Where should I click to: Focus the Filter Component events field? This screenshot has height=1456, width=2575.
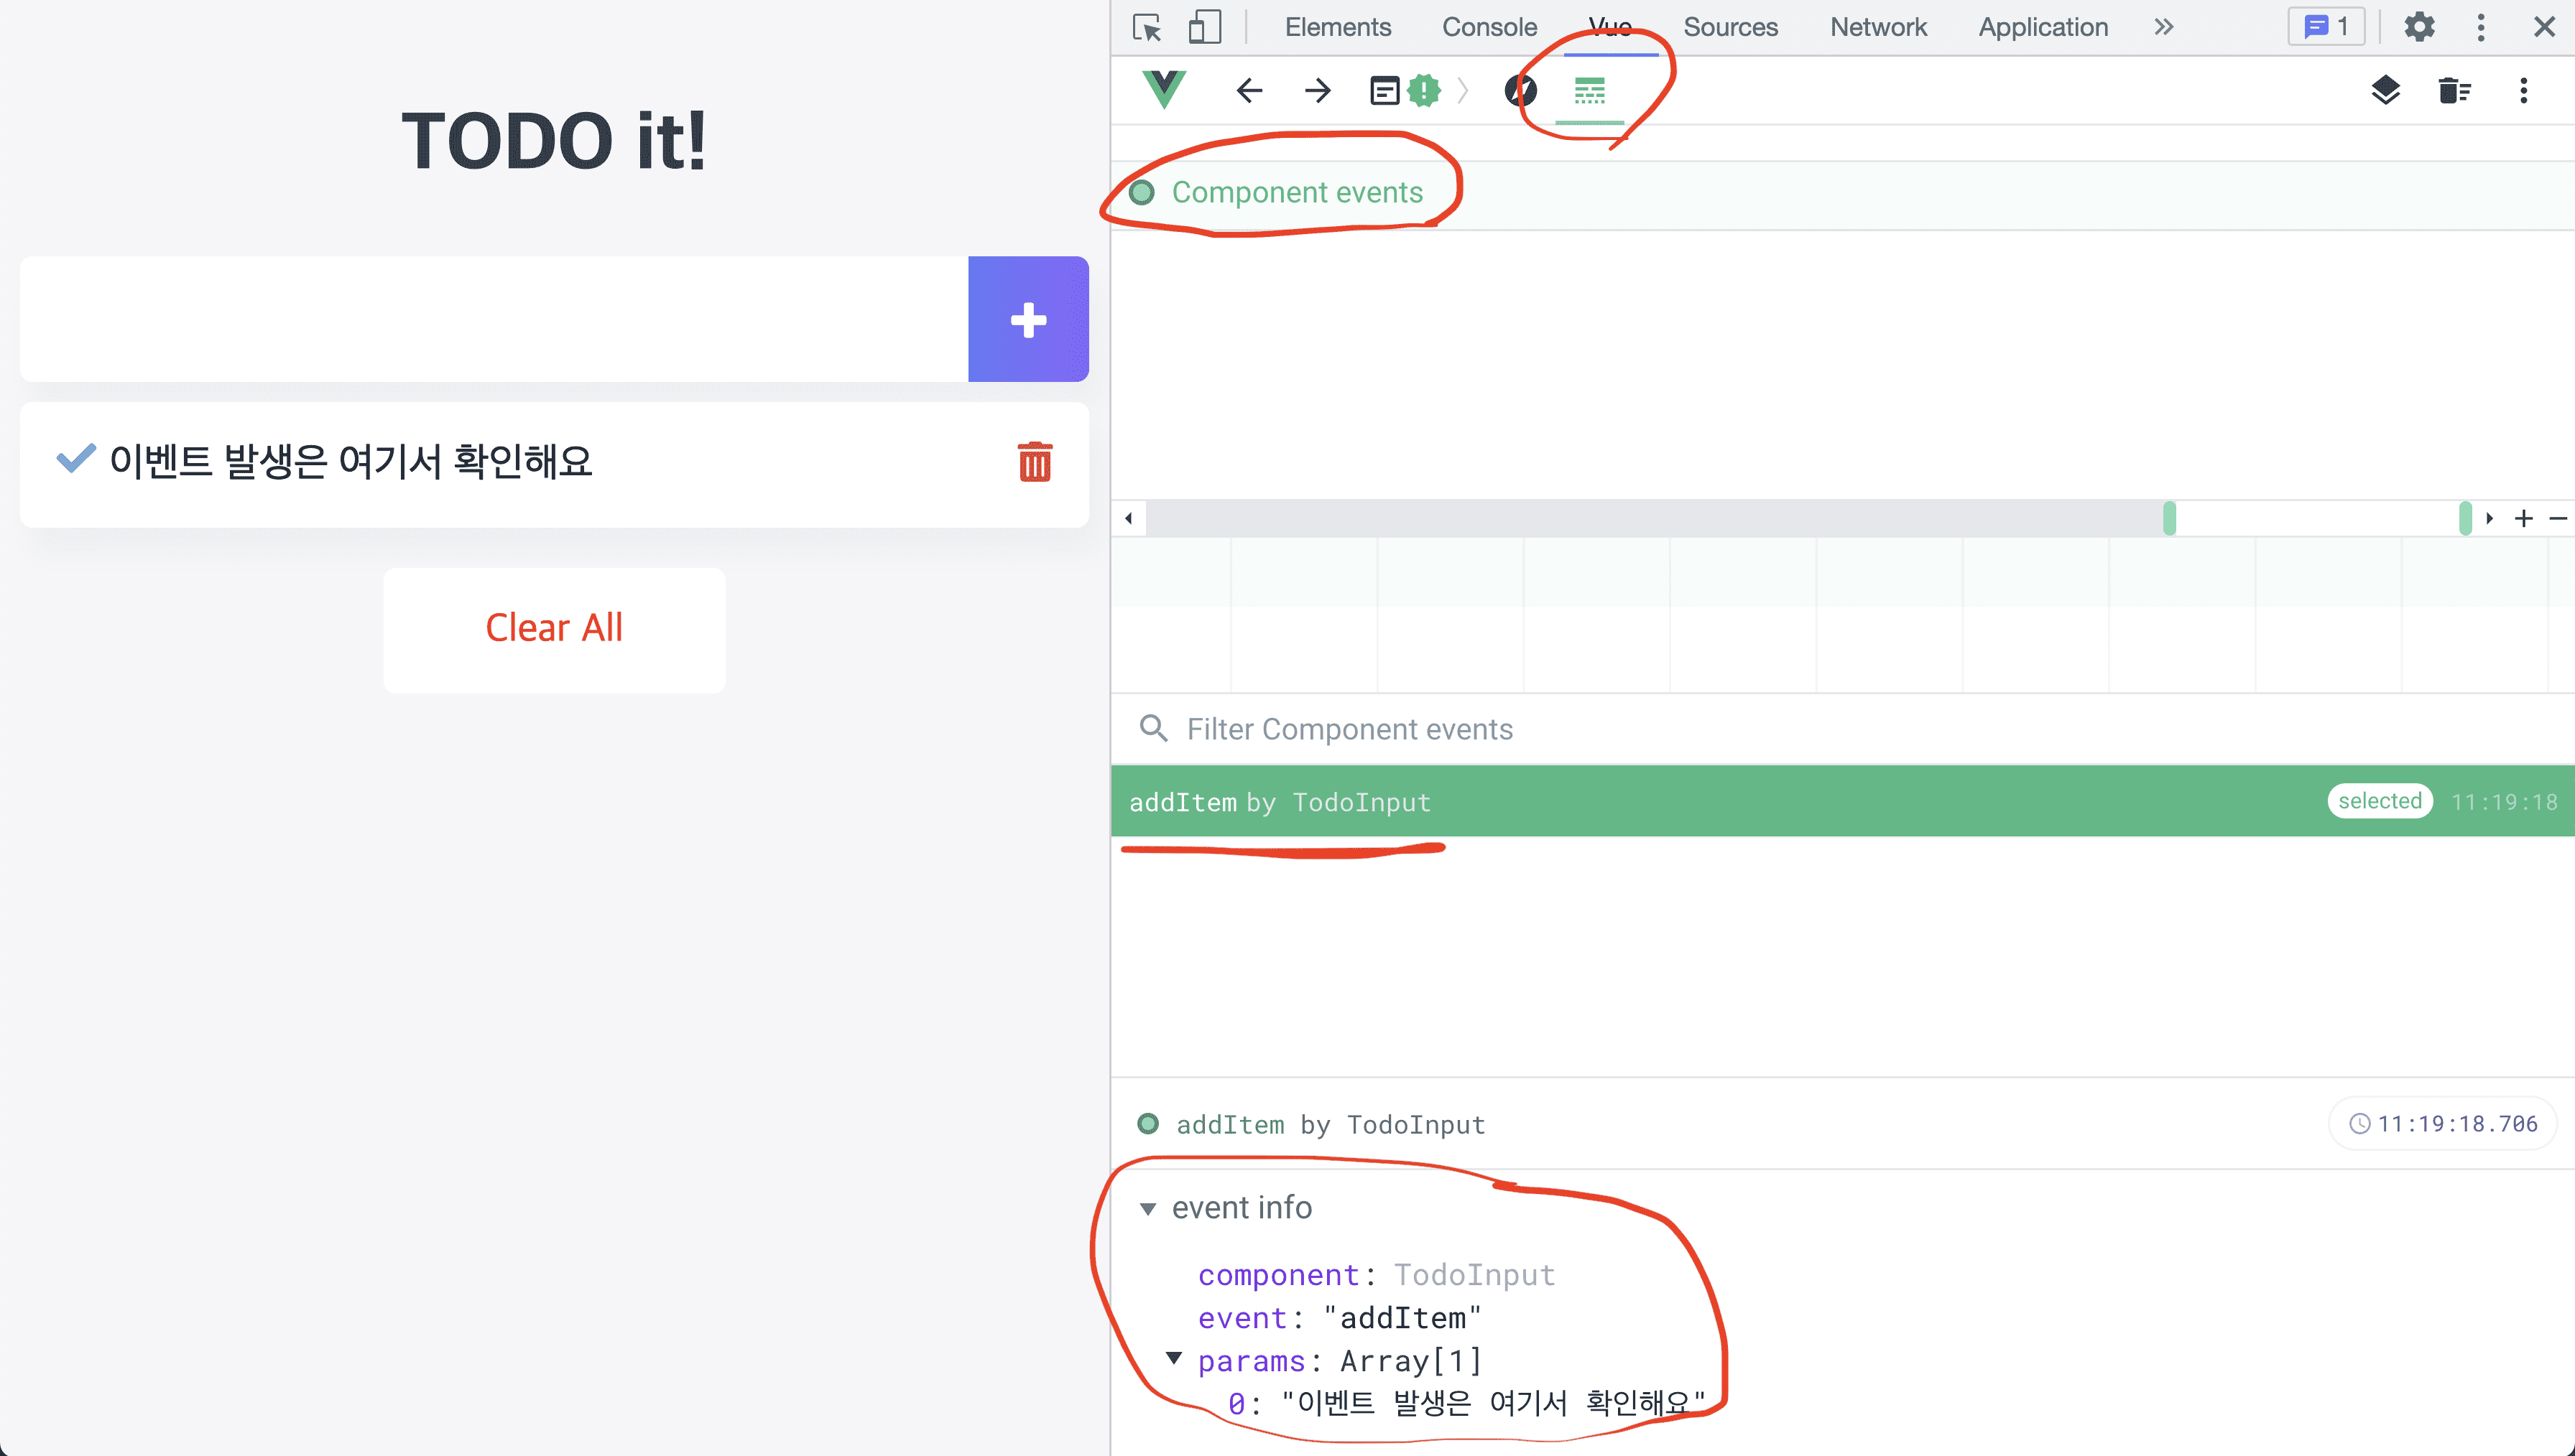[1843, 729]
